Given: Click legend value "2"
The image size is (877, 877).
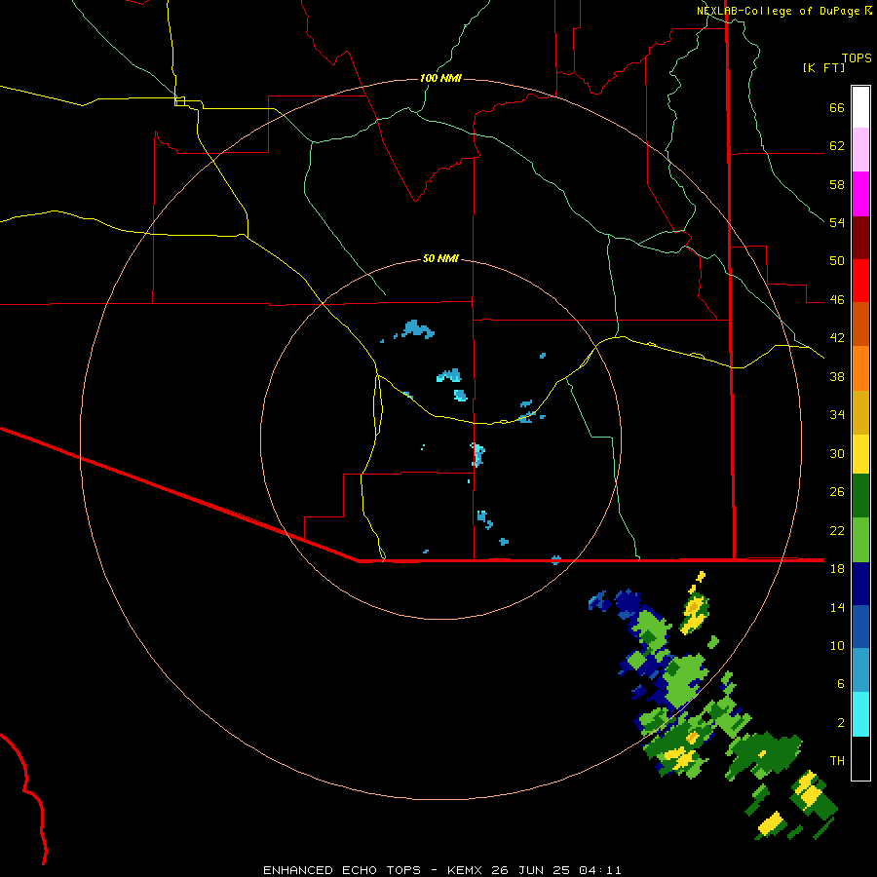Looking at the screenshot, I should [x=841, y=723].
